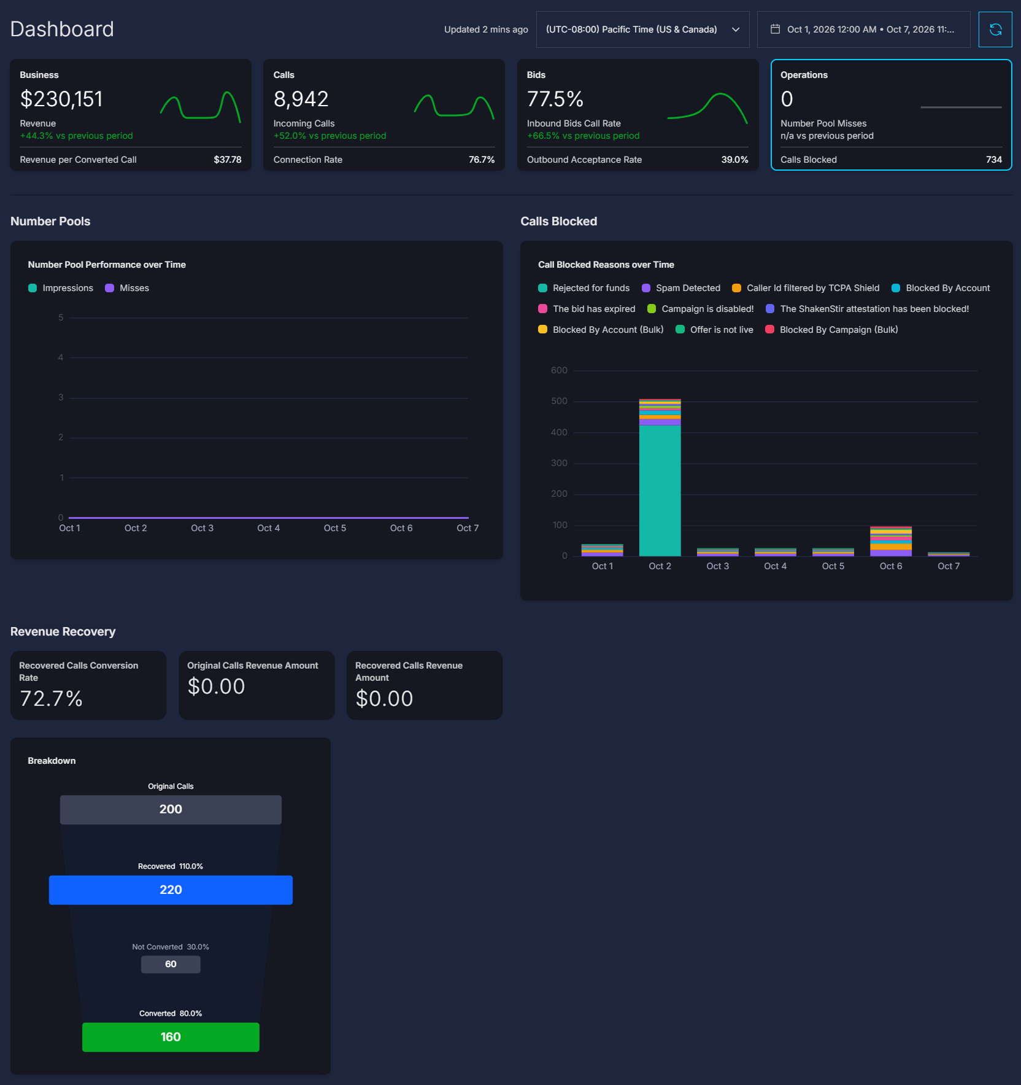1021x1085 pixels.
Task: Toggle Offer is not live legend item
Action: point(714,330)
